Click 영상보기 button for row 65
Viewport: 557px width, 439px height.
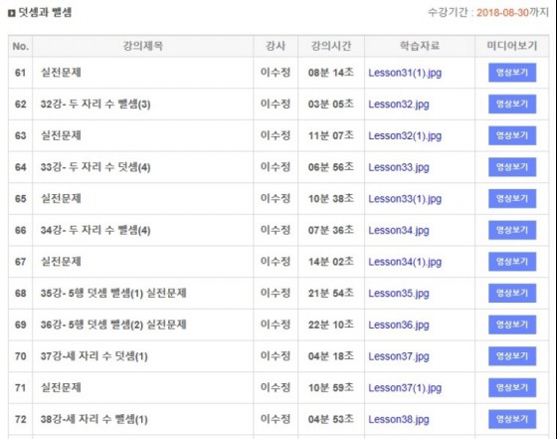(x=512, y=198)
